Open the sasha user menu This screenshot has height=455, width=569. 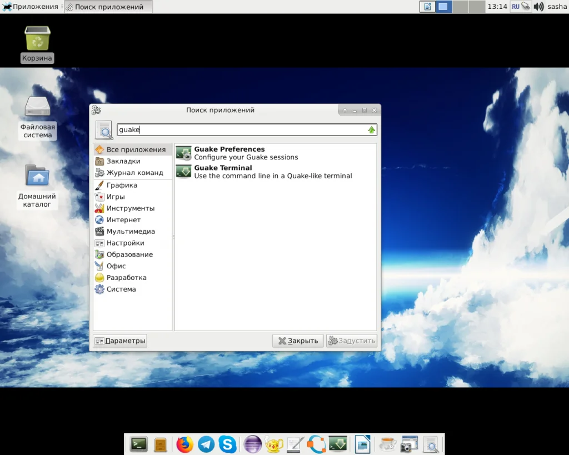(x=557, y=7)
